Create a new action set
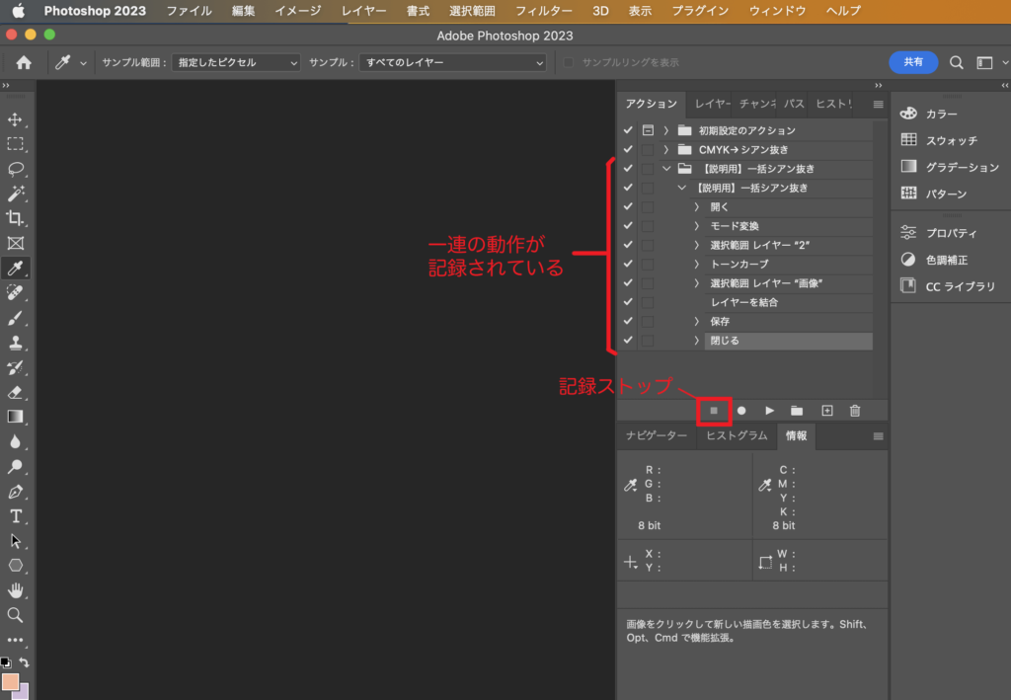Image resolution: width=1011 pixels, height=700 pixels. coord(797,411)
